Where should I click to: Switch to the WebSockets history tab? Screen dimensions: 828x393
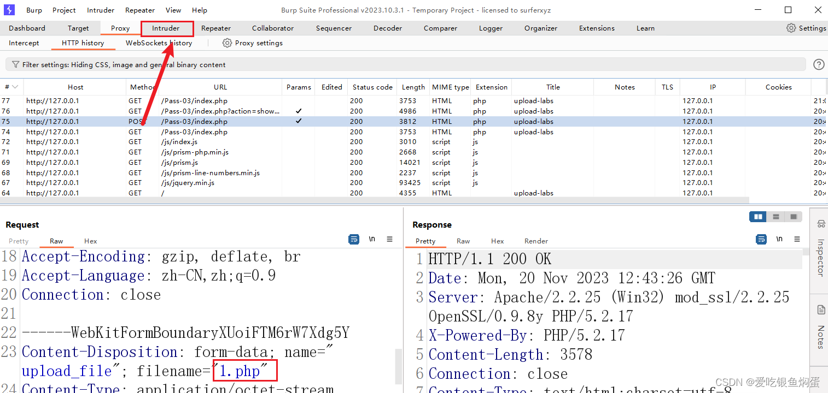pos(159,43)
